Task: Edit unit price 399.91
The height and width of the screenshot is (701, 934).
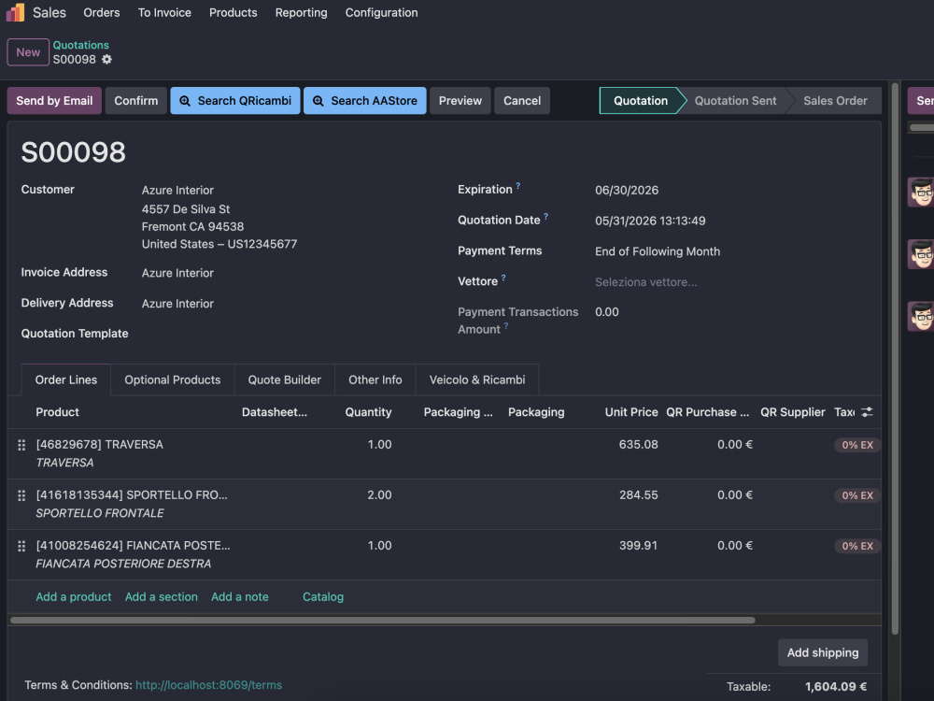Action: pos(638,546)
